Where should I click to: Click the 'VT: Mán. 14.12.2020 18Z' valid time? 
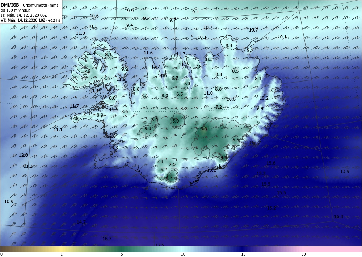pos(23,20)
